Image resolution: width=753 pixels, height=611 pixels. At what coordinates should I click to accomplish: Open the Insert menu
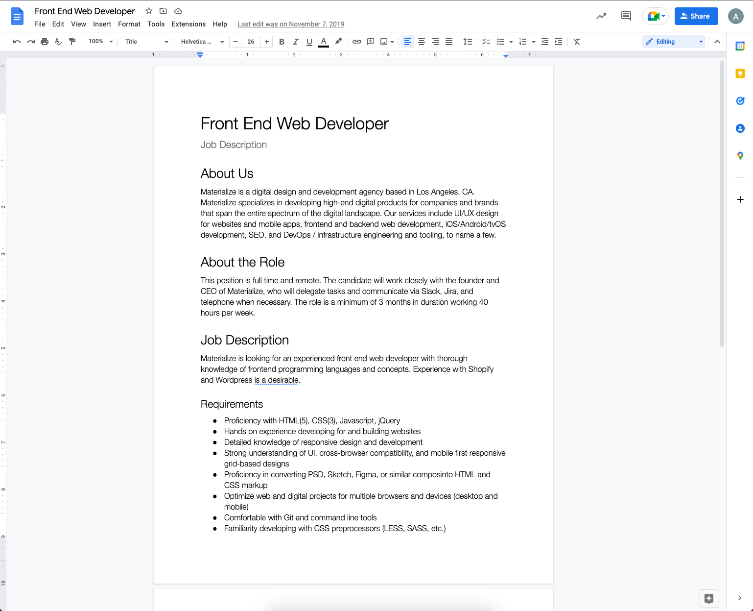[102, 24]
